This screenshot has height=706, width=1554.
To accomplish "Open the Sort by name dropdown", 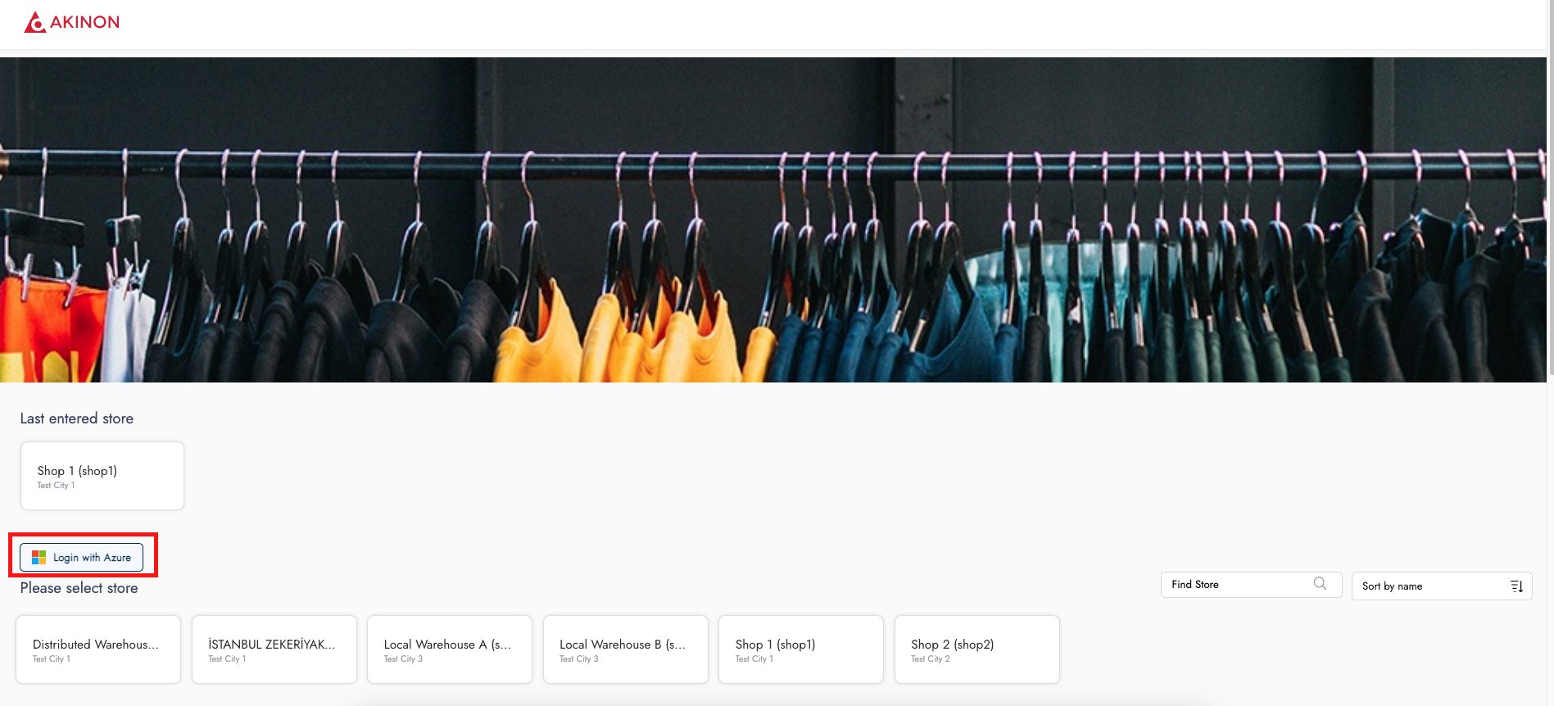I will pyautogui.click(x=1429, y=586).
